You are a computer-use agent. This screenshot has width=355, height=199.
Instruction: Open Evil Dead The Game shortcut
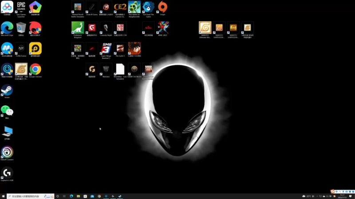click(x=148, y=9)
